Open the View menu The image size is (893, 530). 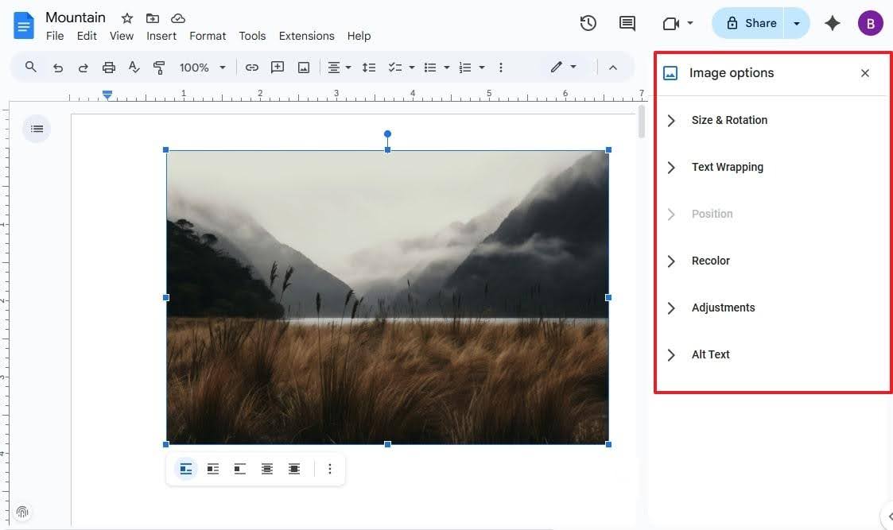coord(122,36)
